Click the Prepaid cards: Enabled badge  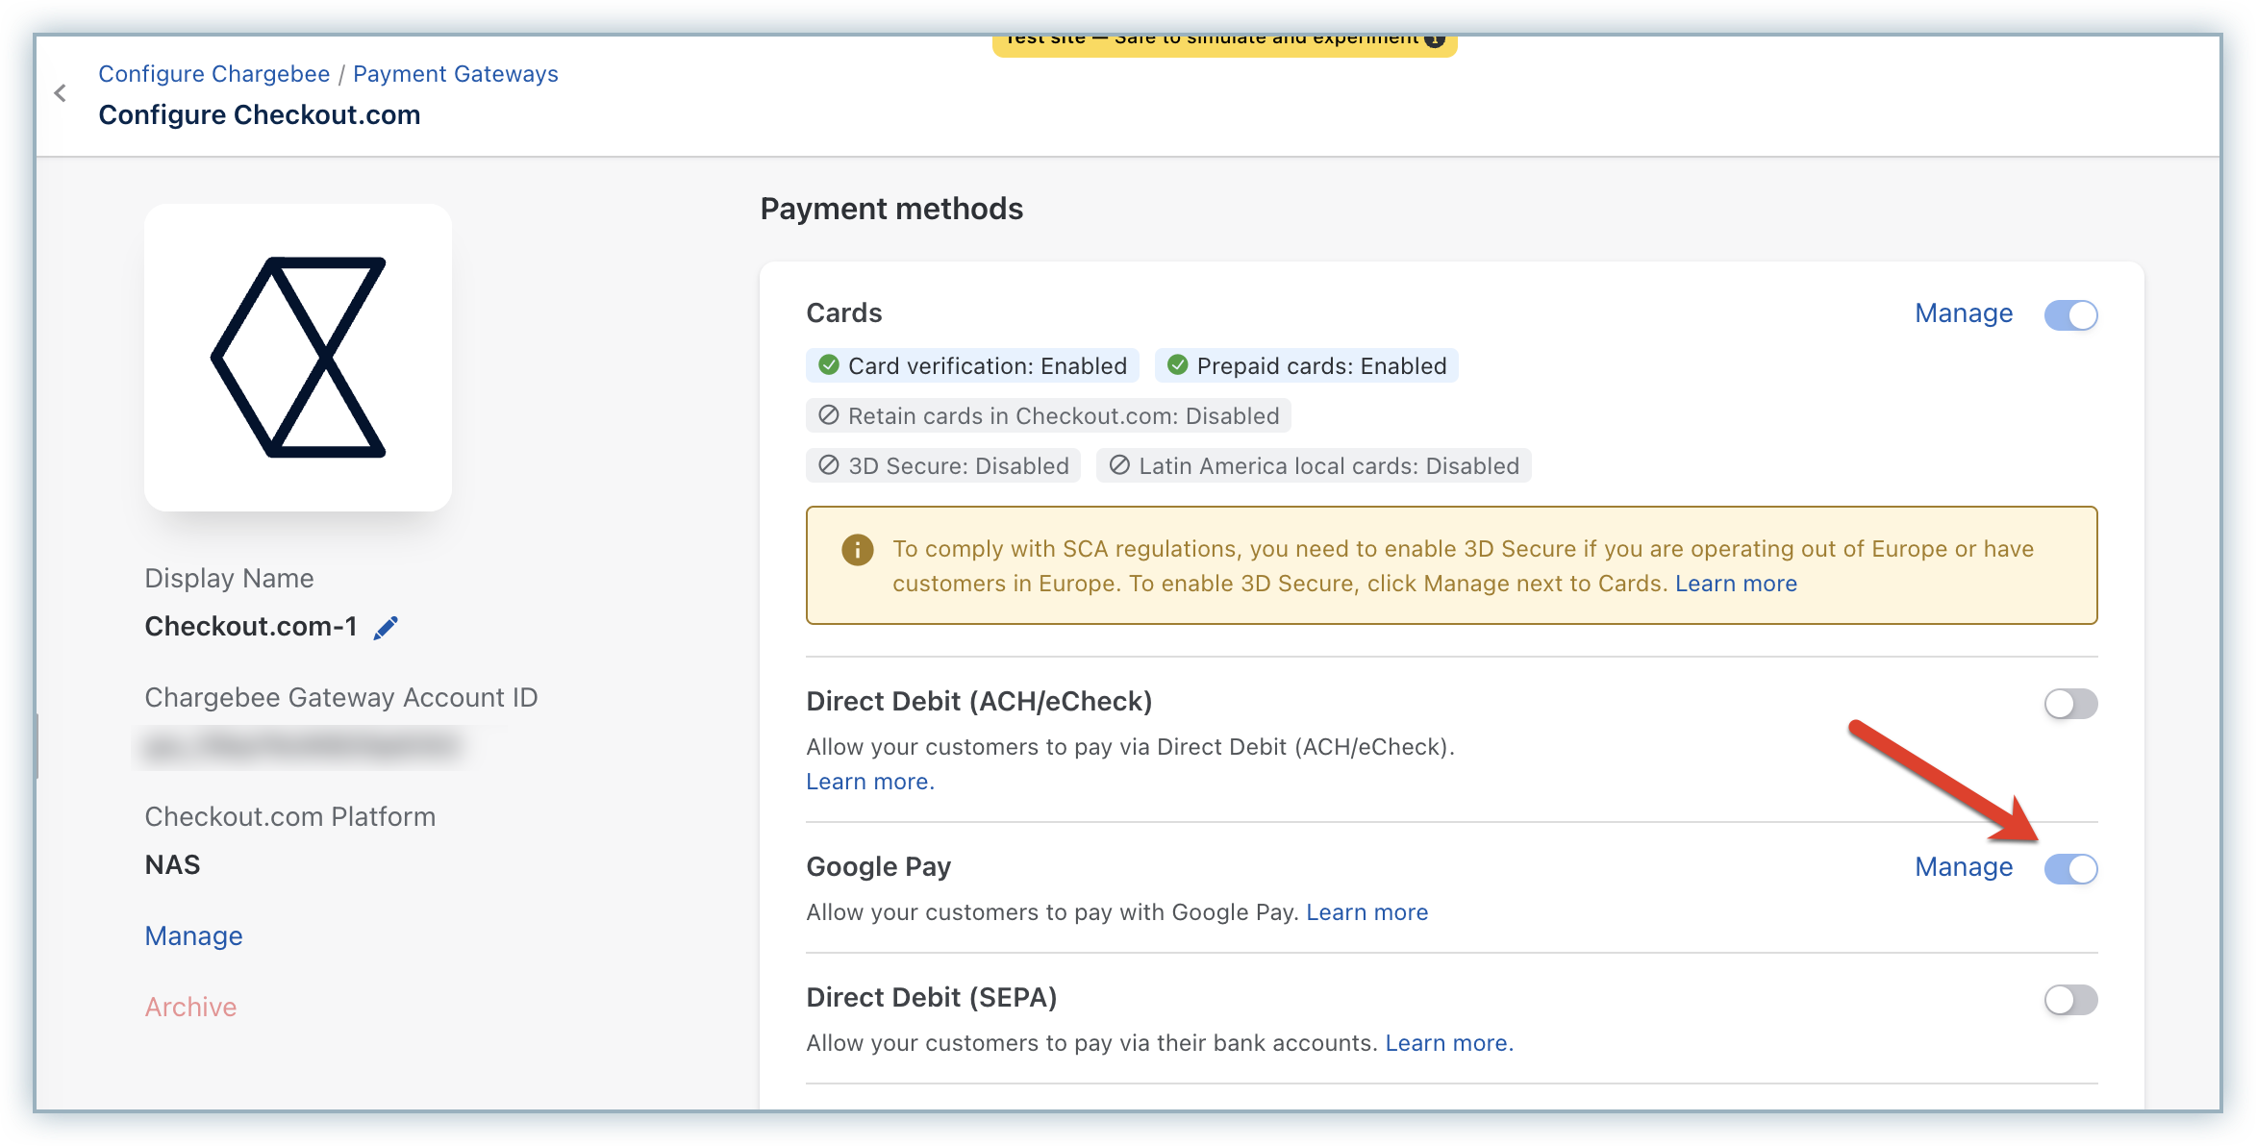click(1307, 365)
